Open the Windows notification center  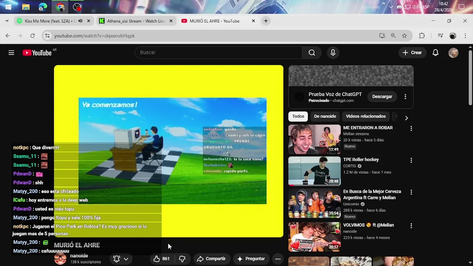tap(462, 7)
